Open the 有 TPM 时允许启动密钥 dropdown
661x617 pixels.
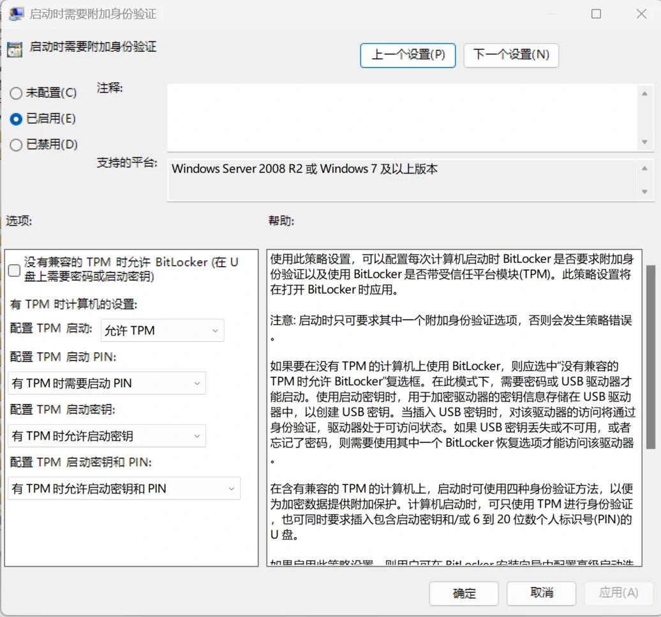coord(107,436)
